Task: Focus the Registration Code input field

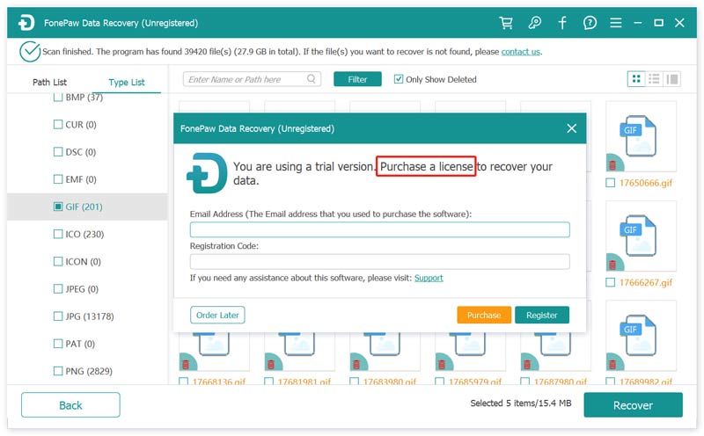Action: coord(380,261)
